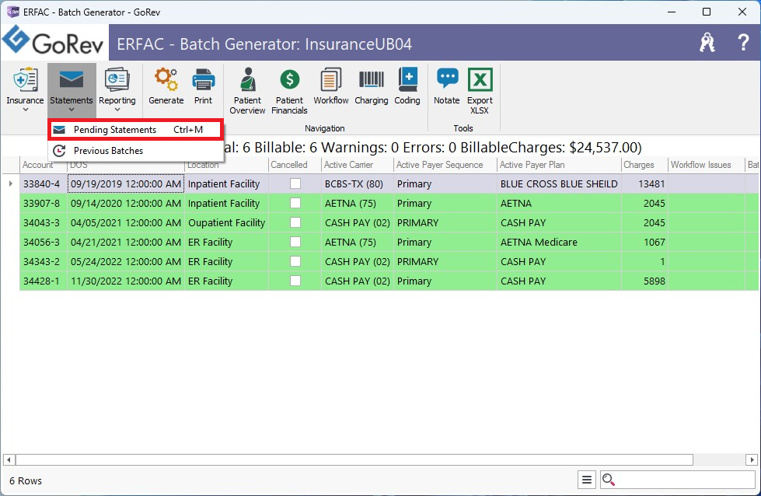Viewport: 761px width, 496px height.
Task: Sort by Active Payer Sequence column
Action: coord(445,165)
